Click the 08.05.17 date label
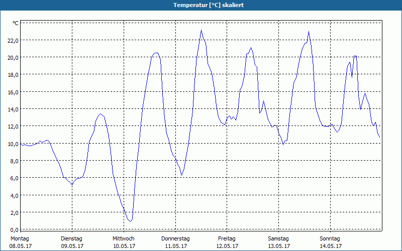 pos(21,246)
